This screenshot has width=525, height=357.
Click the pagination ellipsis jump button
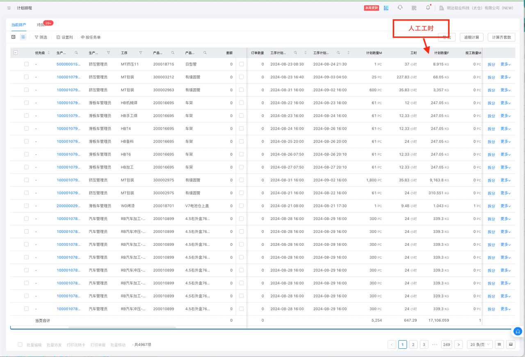click(x=435, y=345)
